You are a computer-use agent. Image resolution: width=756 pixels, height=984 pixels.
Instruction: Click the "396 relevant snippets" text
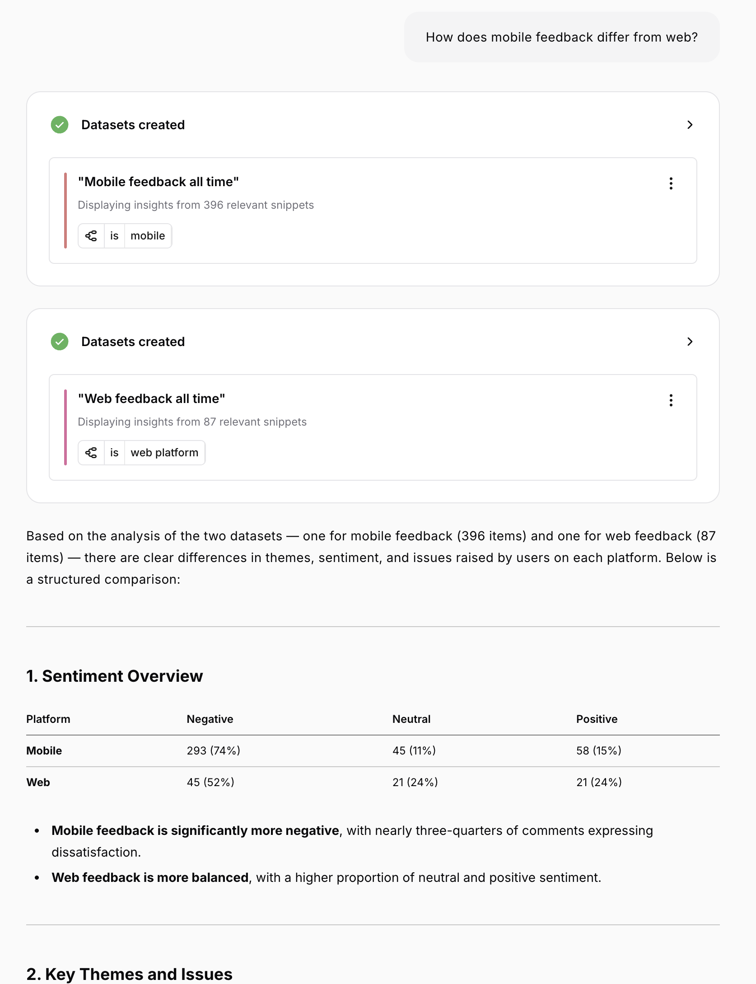(x=196, y=205)
